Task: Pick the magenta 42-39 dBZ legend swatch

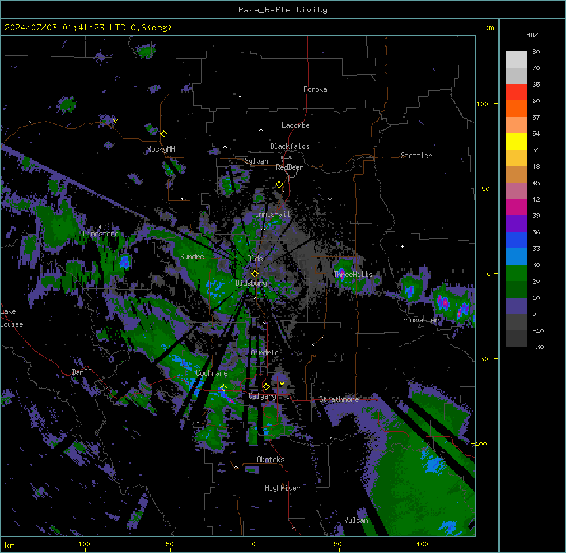Action: (x=516, y=207)
